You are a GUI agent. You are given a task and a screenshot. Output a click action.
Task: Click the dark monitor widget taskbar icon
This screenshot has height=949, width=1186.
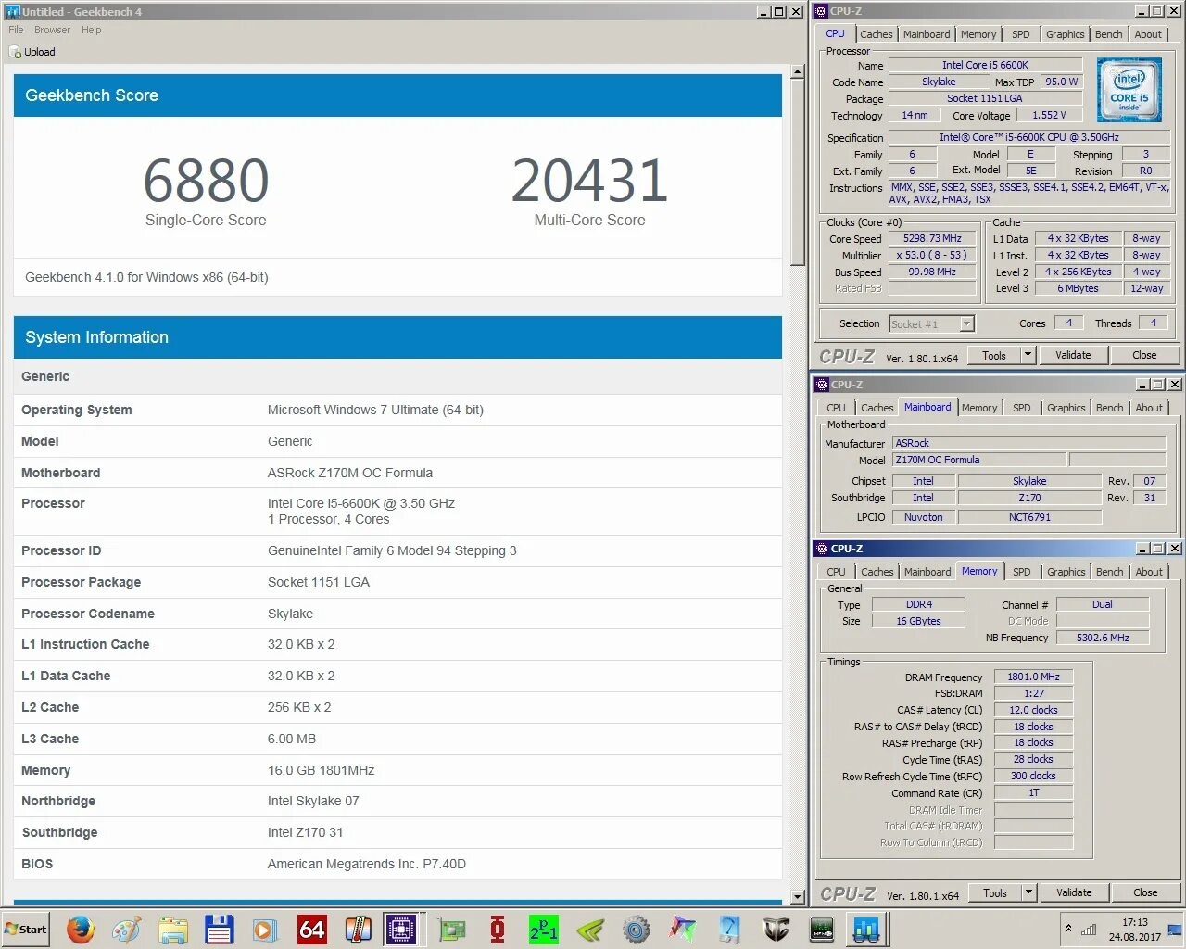[821, 929]
